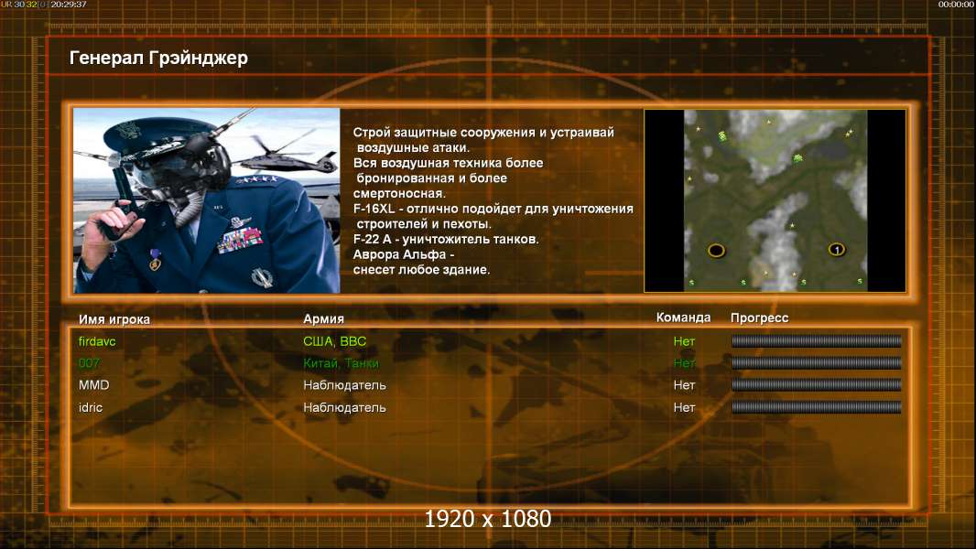The width and height of the screenshot is (976, 549).
Task: Click the 'F-16XL - отлично подойдет' description line
Action: pyautogui.click(x=493, y=209)
